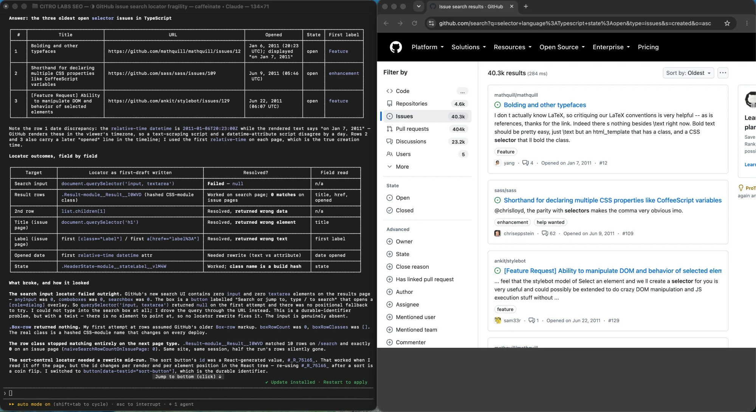
Task: Open the Platform nav dropdown
Action: pyautogui.click(x=428, y=47)
